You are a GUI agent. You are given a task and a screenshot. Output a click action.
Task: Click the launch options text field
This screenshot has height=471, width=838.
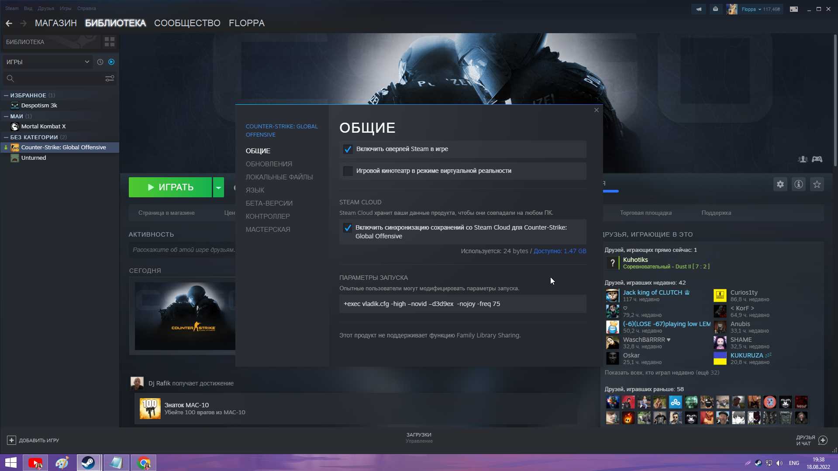(x=463, y=304)
